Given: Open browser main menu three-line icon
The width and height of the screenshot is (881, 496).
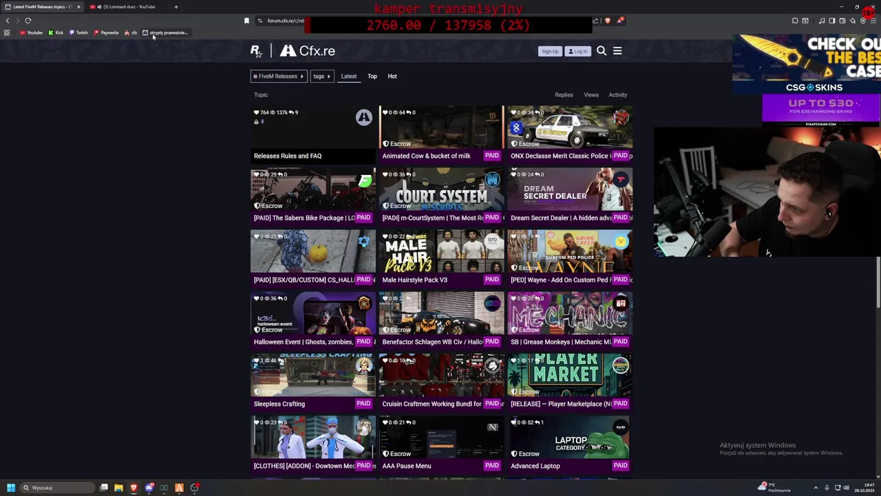Looking at the screenshot, I should pyautogui.click(x=873, y=21).
